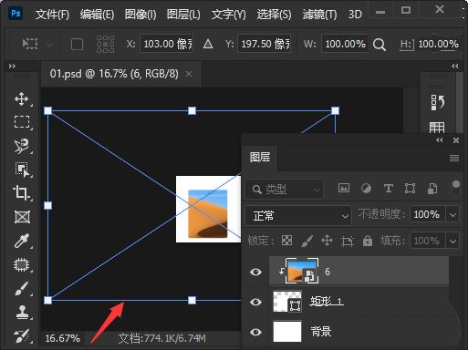Select the Clone Stamp tool
Viewport: 468px width, 350px height.
tap(22, 313)
